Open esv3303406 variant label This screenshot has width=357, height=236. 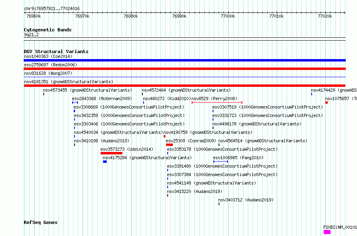click(x=129, y=124)
